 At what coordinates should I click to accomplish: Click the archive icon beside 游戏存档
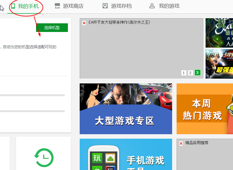pos(105,6)
